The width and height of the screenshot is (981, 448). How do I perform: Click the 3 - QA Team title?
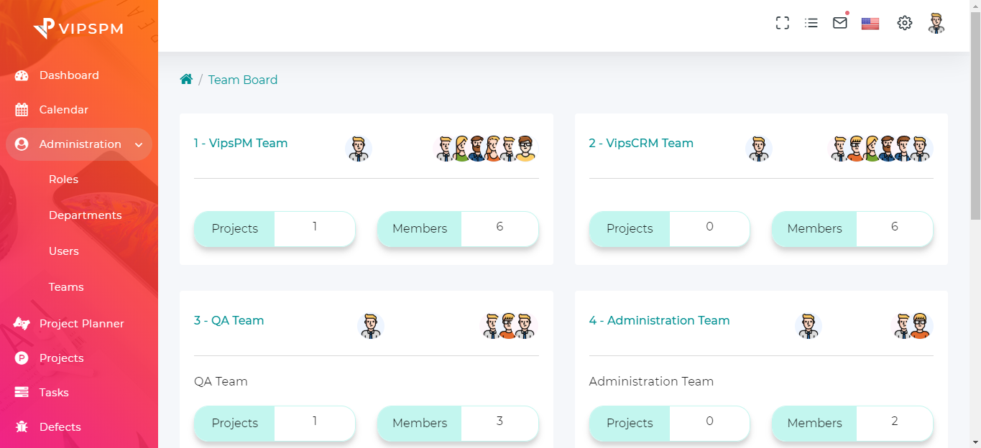pyautogui.click(x=229, y=320)
